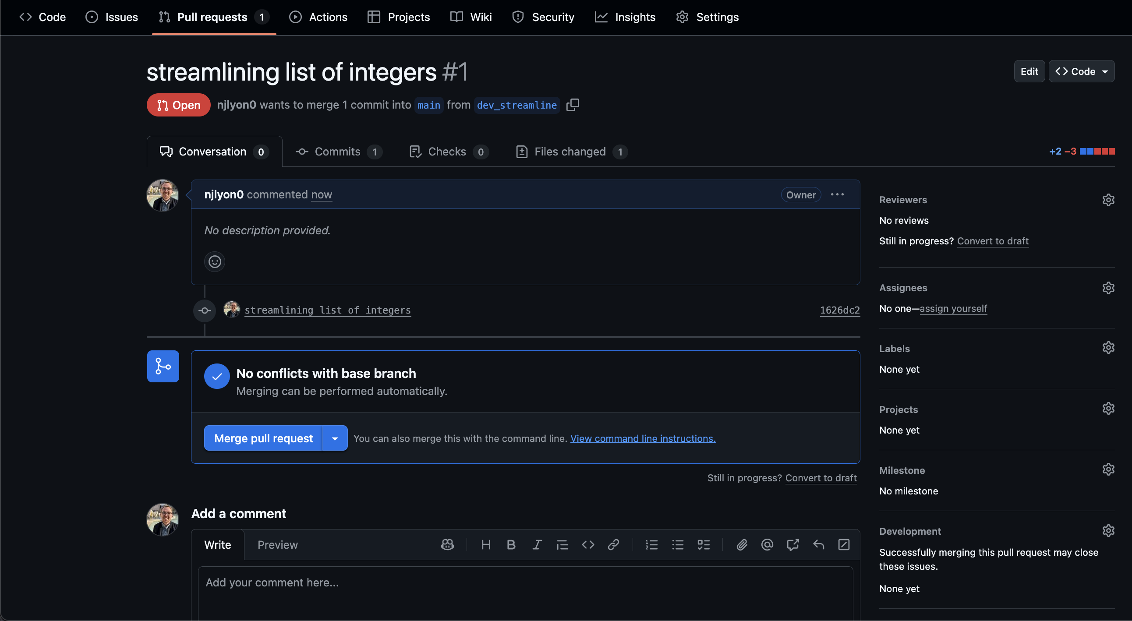Image resolution: width=1132 pixels, height=621 pixels.
Task: Switch to the Files changed tab
Action: 570,152
